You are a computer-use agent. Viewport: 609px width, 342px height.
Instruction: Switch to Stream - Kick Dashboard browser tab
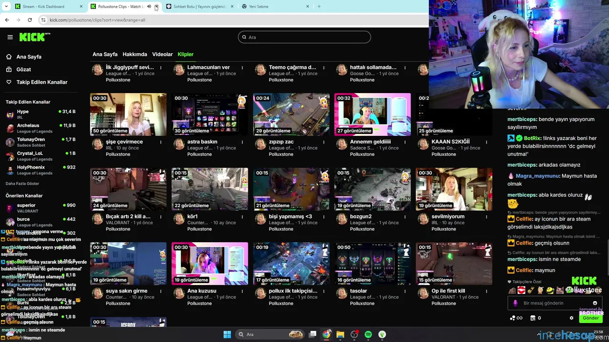(x=49, y=7)
